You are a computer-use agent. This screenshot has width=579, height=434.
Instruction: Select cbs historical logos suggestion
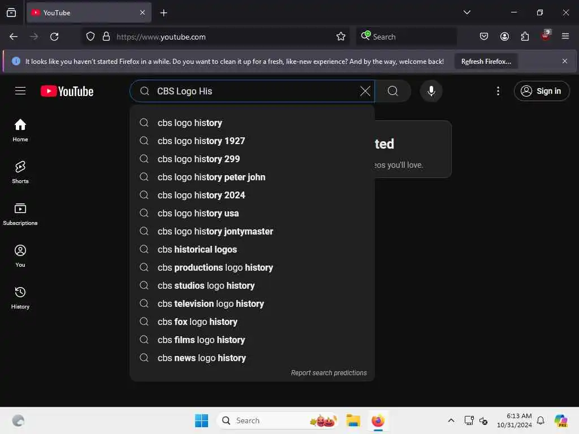(252, 249)
